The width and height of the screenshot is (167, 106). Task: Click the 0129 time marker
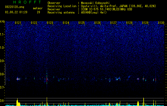(x=145, y=23)
